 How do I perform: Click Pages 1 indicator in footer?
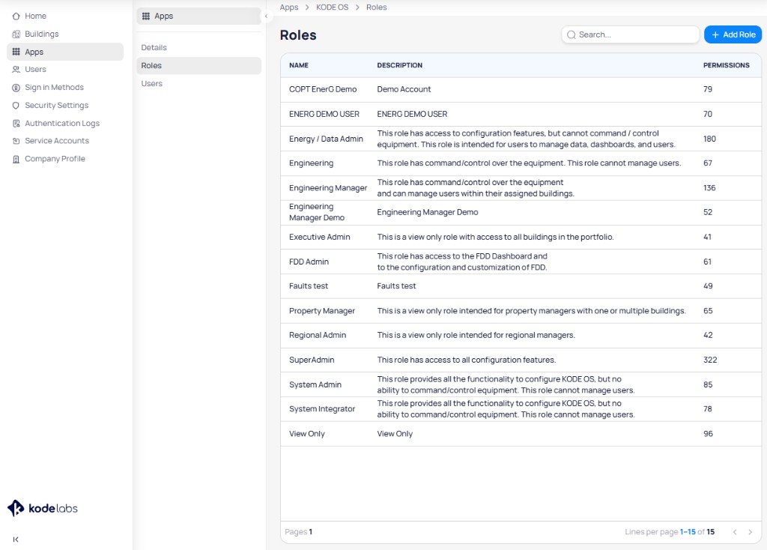coord(298,532)
